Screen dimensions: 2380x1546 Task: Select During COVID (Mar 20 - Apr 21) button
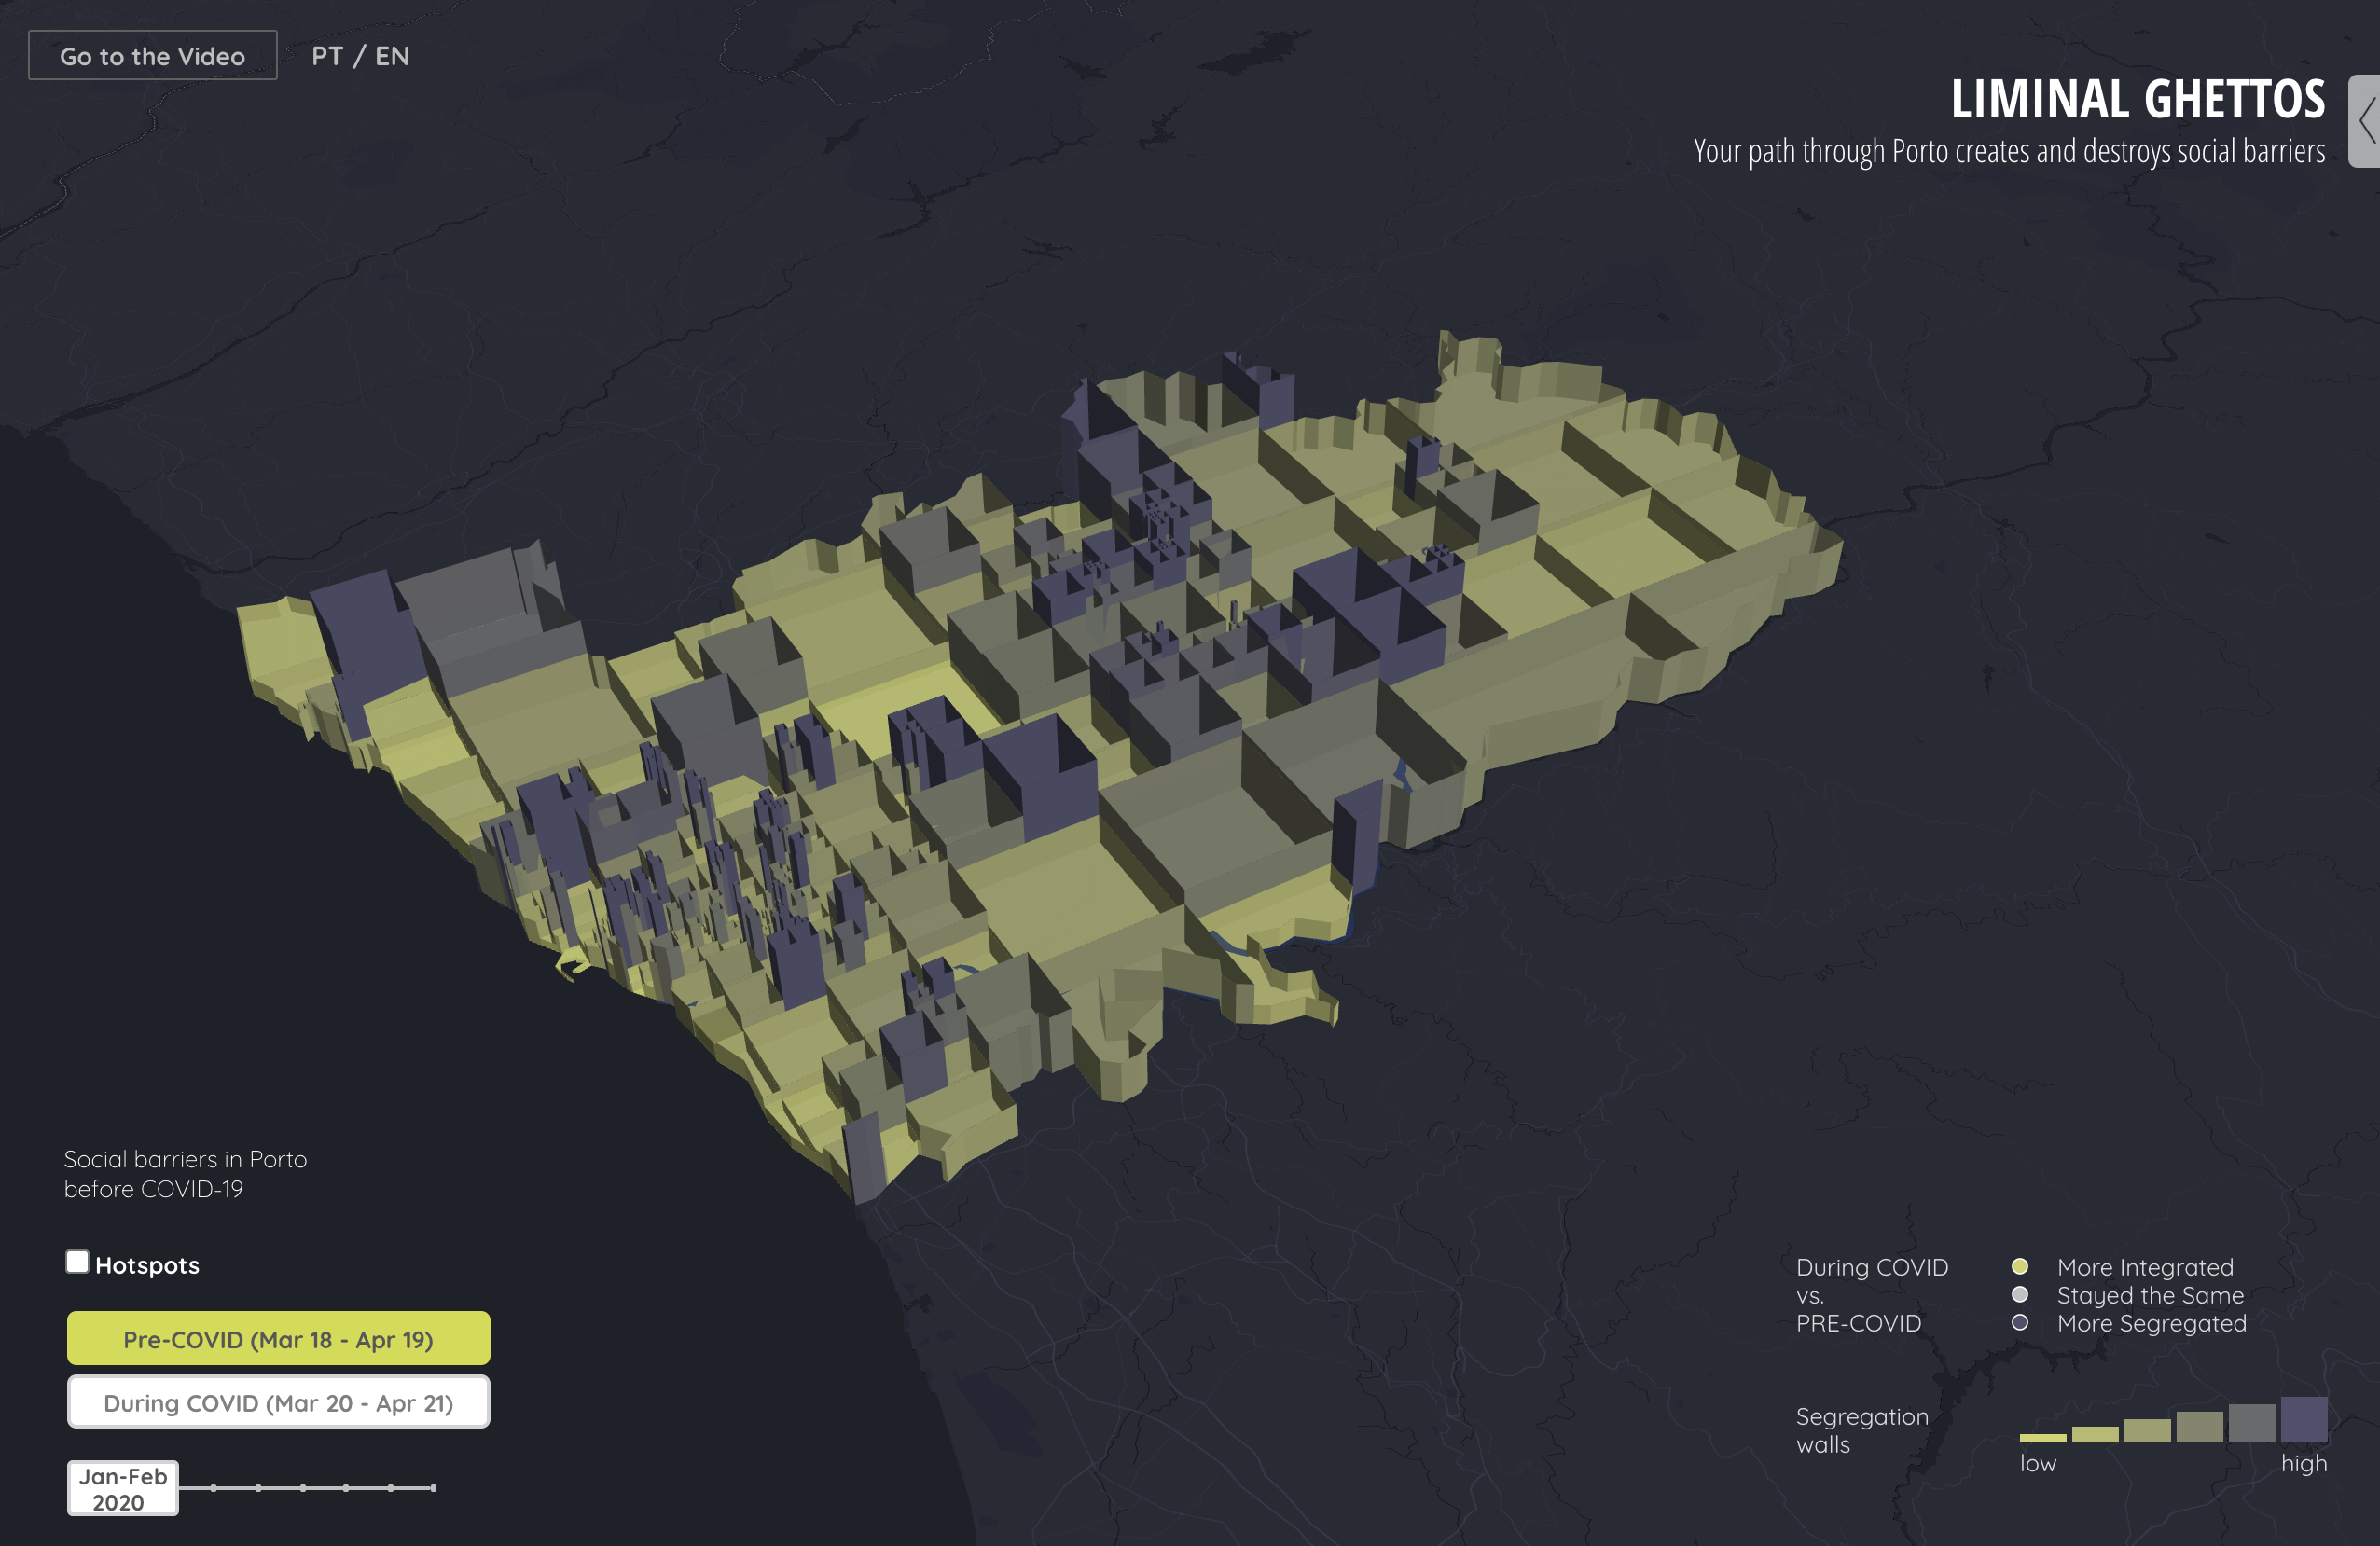[x=278, y=1402]
